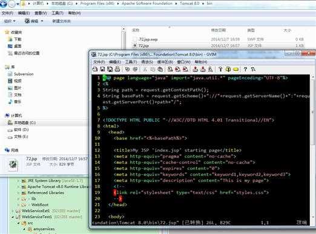Click the Explorer Forward arrow button
Screen dimensions: 316x234
pos(12,4)
